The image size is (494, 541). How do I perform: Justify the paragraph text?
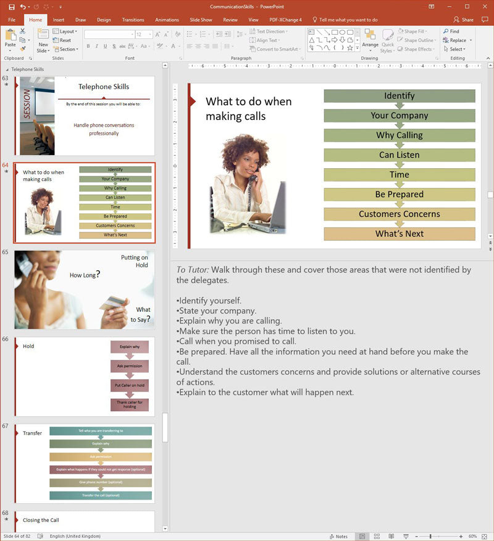click(216, 46)
